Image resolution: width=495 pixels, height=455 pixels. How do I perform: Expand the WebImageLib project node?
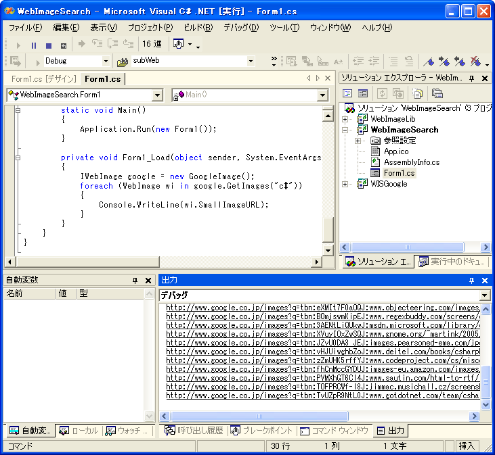pyautogui.click(x=345, y=119)
